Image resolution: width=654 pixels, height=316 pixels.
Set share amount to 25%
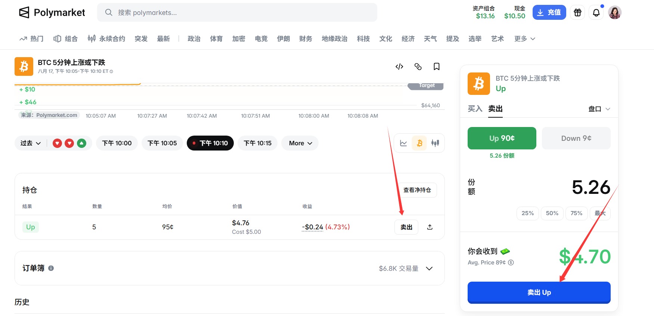point(528,213)
